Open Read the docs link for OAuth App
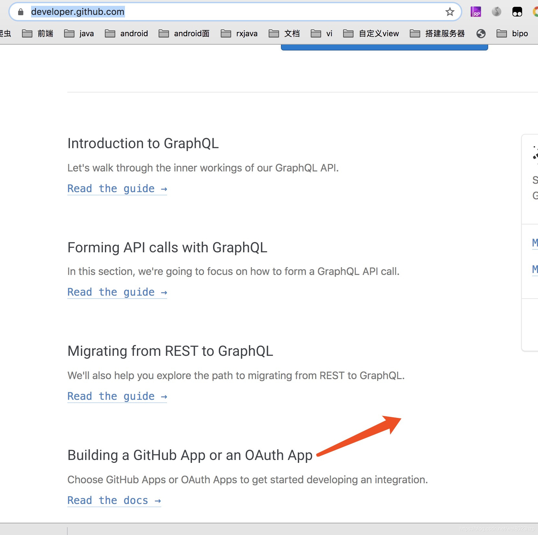The width and height of the screenshot is (538, 535). [114, 500]
